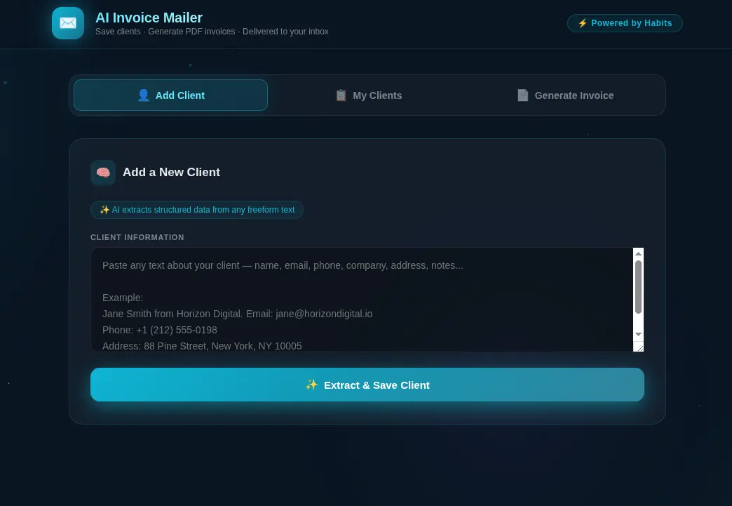Image resolution: width=732 pixels, height=506 pixels.
Task: Open the Powered by Habits badge
Action: click(x=625, y=23)
